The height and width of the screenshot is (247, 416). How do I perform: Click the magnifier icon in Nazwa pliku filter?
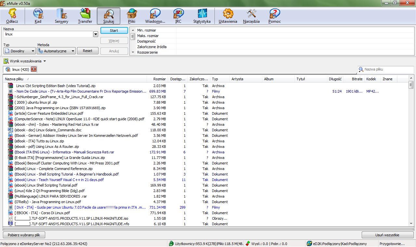click(361, 69)
